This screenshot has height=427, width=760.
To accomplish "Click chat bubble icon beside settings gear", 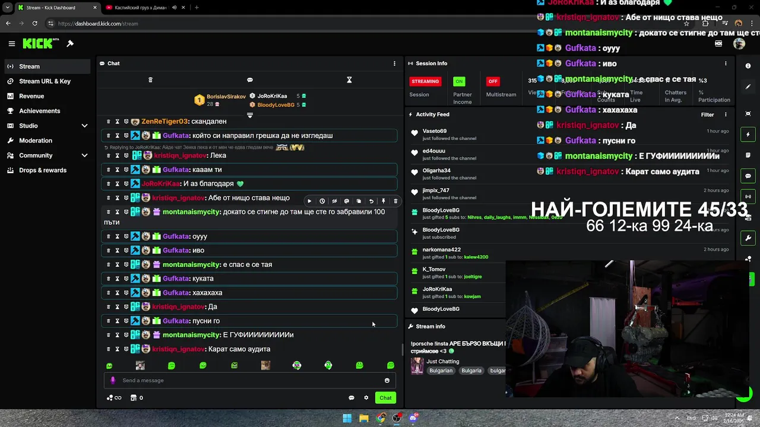I will click(x=351, y=398).
